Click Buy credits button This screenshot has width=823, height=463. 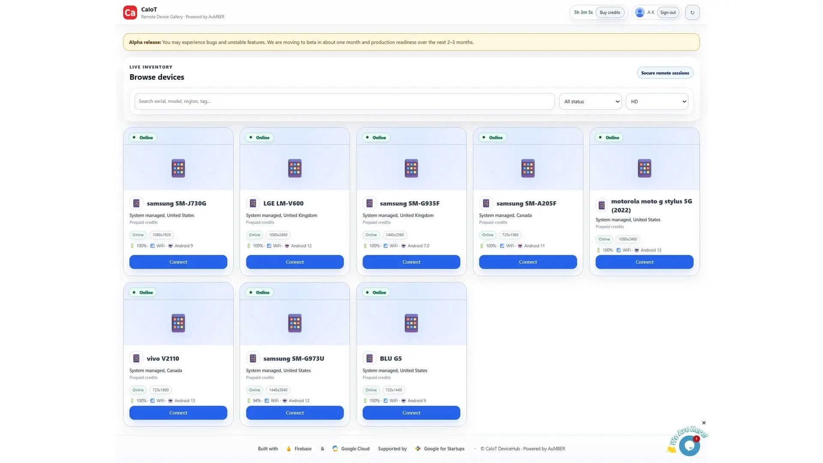[610, 12]
